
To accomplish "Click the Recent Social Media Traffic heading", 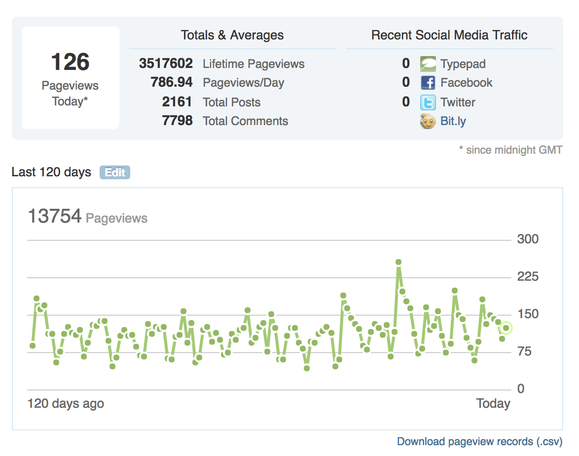I will click(449, 35).
